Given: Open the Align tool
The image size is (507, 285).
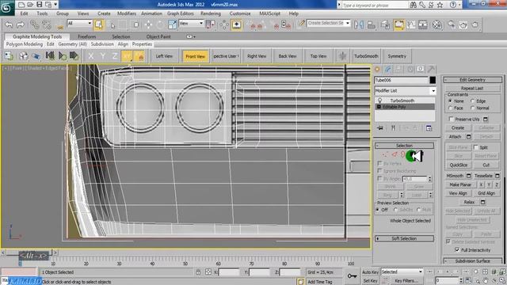Looking at the screenshot, I should 372,25.
